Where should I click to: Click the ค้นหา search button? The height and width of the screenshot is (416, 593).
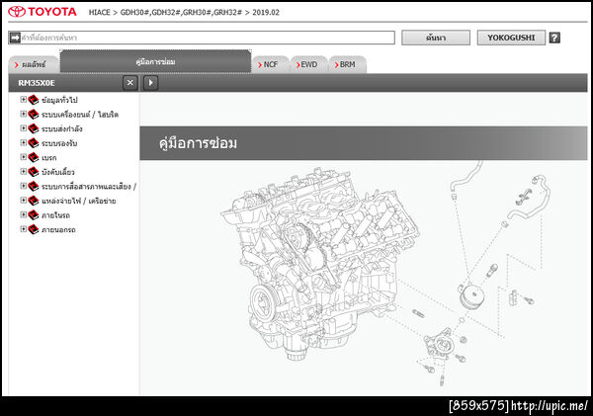[436, 38]
